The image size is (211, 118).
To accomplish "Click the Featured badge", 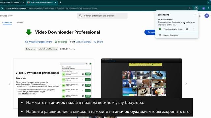I will coord(61,42).
